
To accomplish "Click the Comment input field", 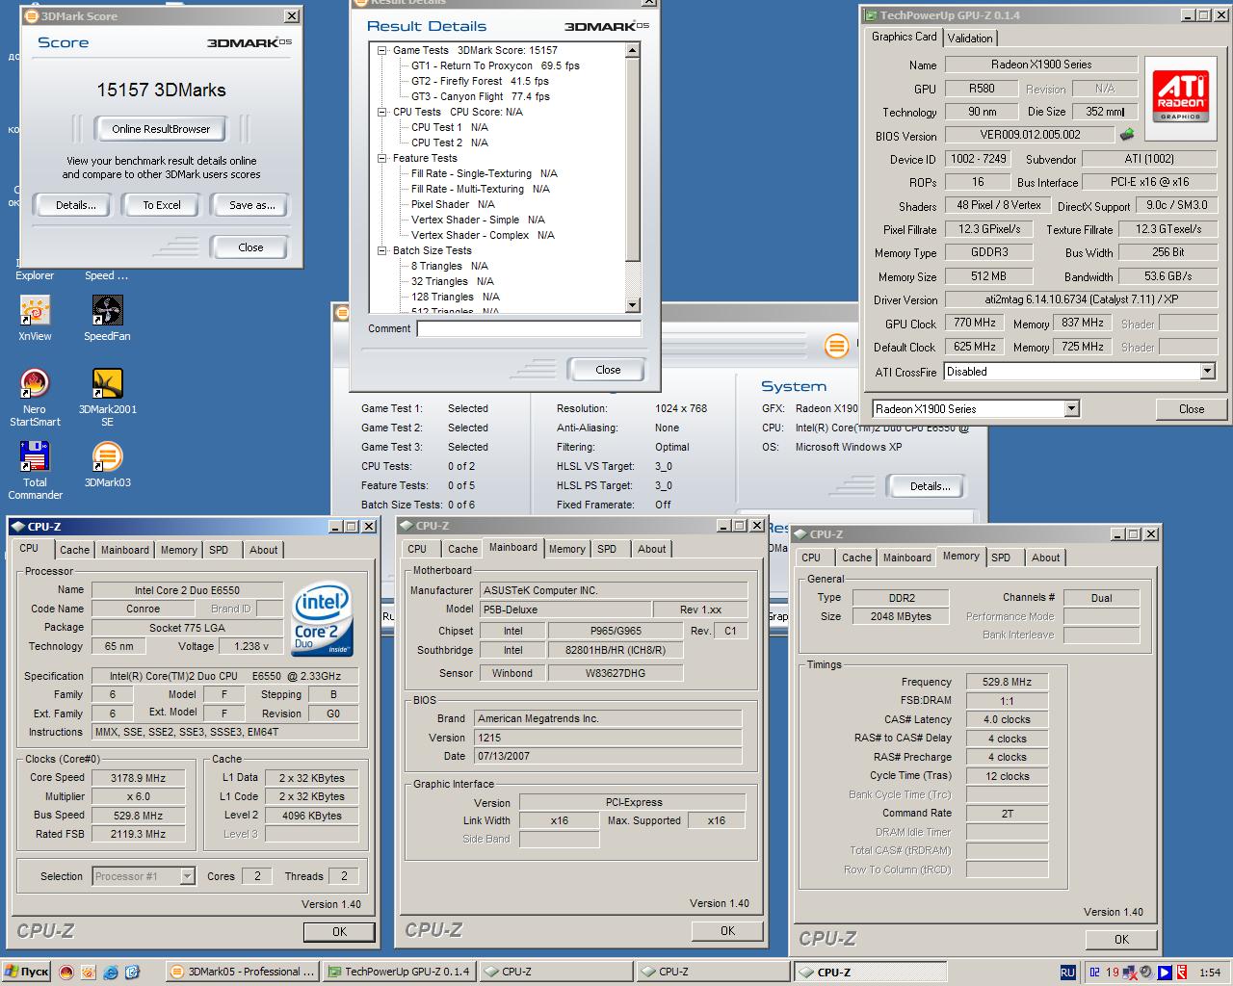I will tap(529, 328).
